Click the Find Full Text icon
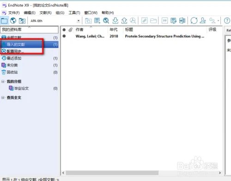The width and height of the screenshot is (231, 181). pyautogui.click(x=133, y=21)
